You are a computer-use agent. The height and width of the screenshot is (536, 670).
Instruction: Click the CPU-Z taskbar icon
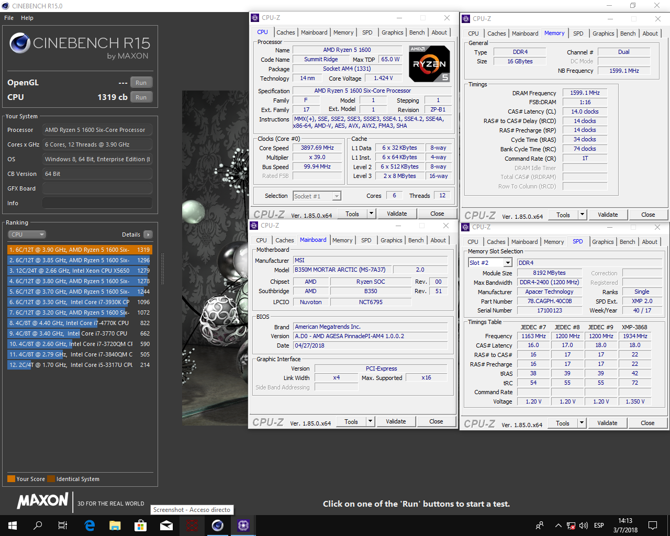243,526
